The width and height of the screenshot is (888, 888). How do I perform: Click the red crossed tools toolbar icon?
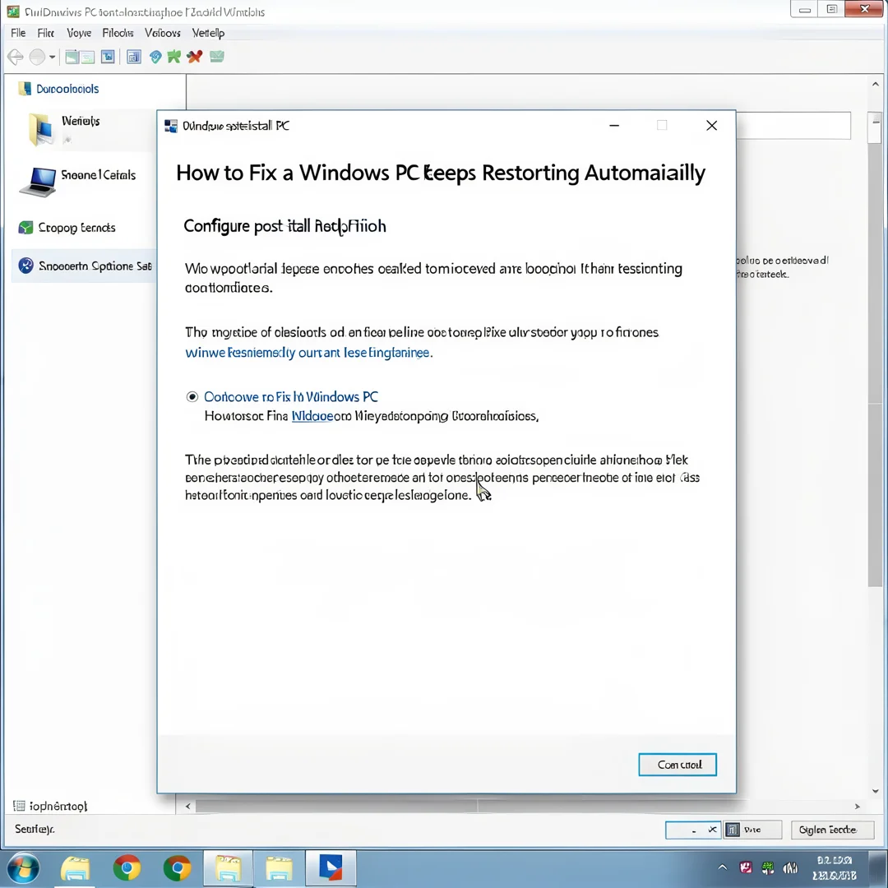pos(195,57)
